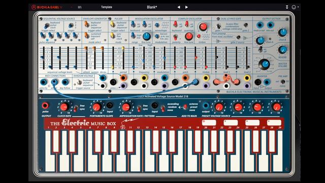325x183 pixels.
Task: Go to the previous preset arrow
Action: [179, 7]
